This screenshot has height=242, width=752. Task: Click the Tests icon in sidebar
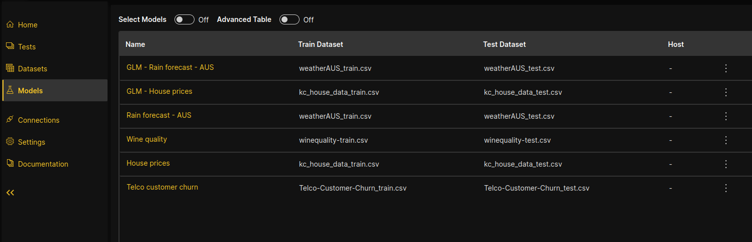(x=10, y=46)
